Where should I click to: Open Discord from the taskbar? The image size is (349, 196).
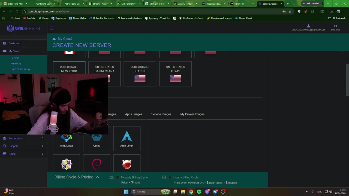pos(207,192)
